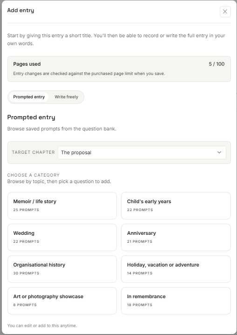Screen dimensions: 237x335
Task: Switch to Prompted entry mode
Action: (29, 97)
